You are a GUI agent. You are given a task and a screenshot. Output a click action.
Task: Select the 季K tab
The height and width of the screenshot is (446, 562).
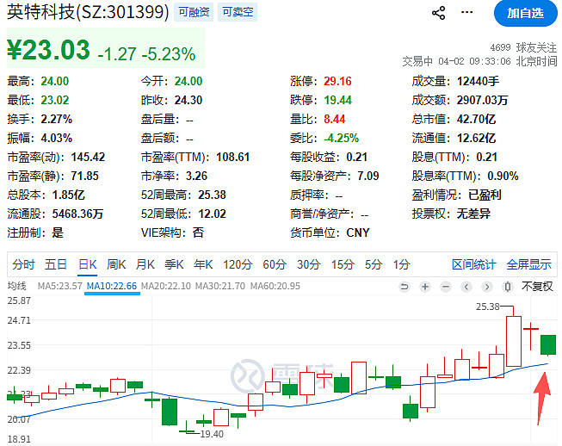[174, 264]
